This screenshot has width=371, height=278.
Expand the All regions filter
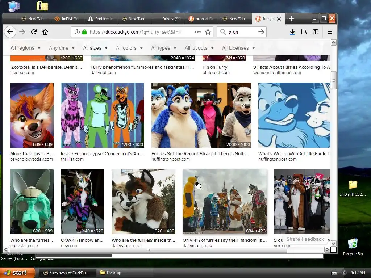click(25, 48)
